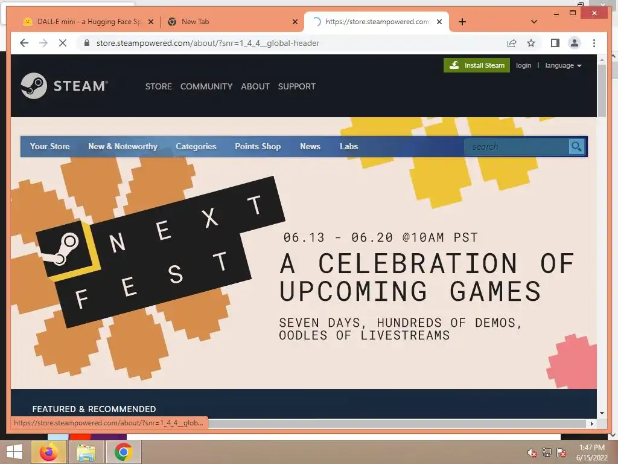
Task: Open a new tab with plus button
Action: [x=462, y=22]
